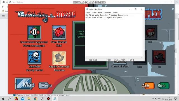Expand the system tray hidden icons chevron
This screenshot has height=101, width=179.
click(153, 99)
